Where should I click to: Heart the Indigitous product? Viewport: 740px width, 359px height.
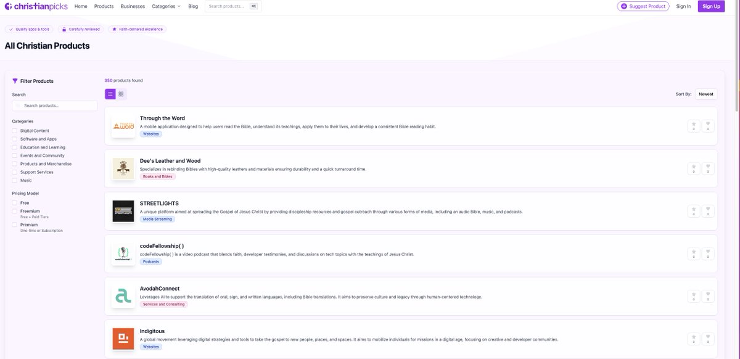coord(708,339)
